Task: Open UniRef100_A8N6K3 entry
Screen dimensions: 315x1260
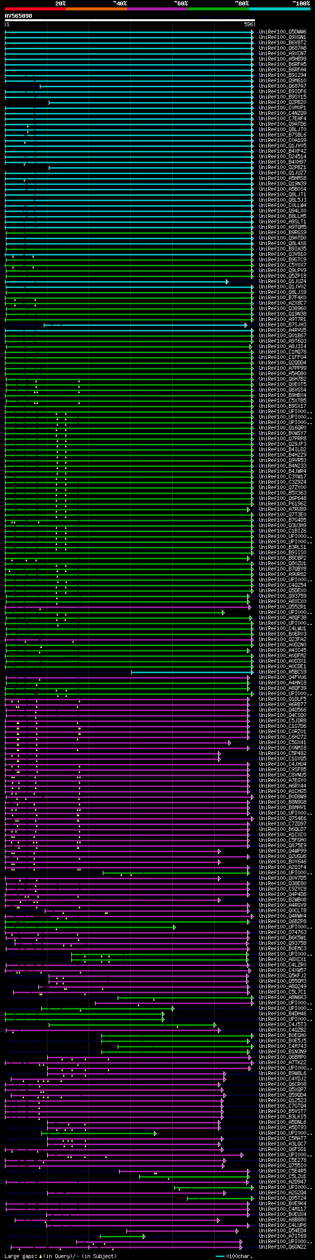Action: 283,998
